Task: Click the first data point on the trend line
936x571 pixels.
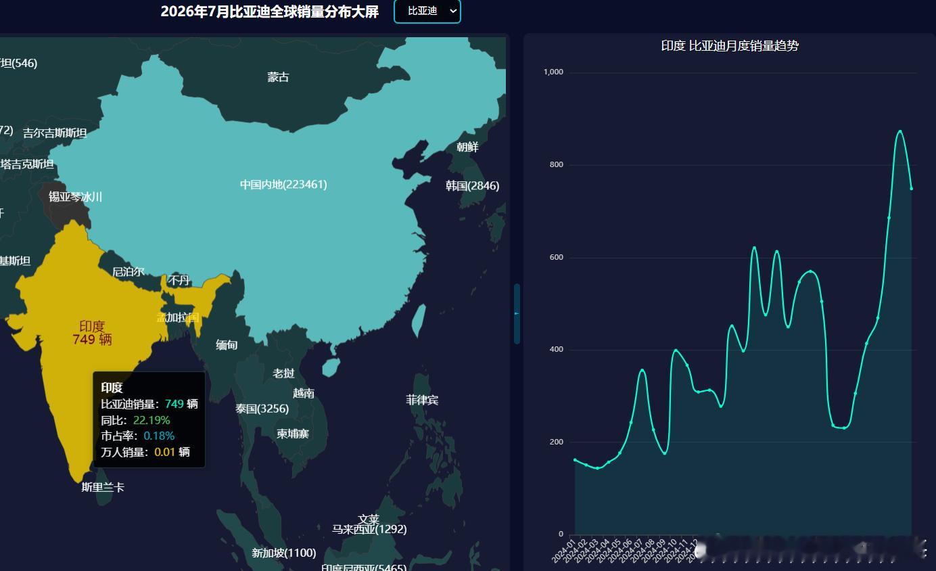Action: tap(575, 460)
